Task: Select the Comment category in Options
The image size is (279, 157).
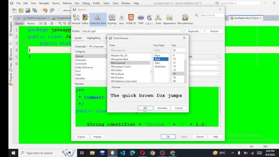Action: click(x=81, y=64)
